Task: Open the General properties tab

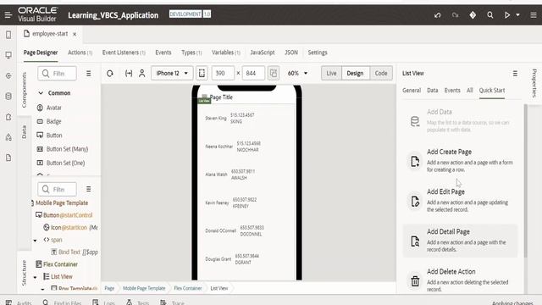Action: [x=412, y=91]
